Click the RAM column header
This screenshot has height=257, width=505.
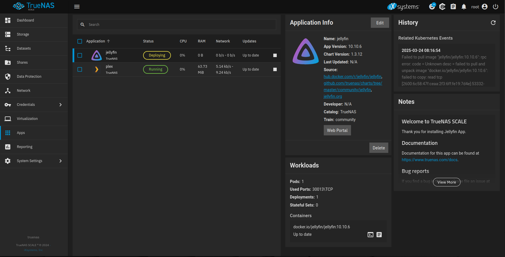202,41
